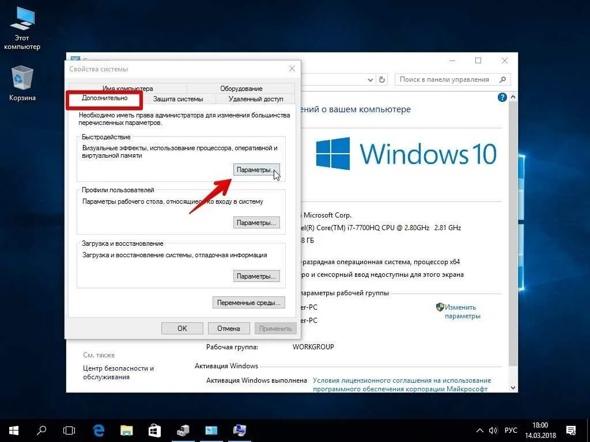
Task: Open the Windows Start menu
Action: tap(14, 430)
